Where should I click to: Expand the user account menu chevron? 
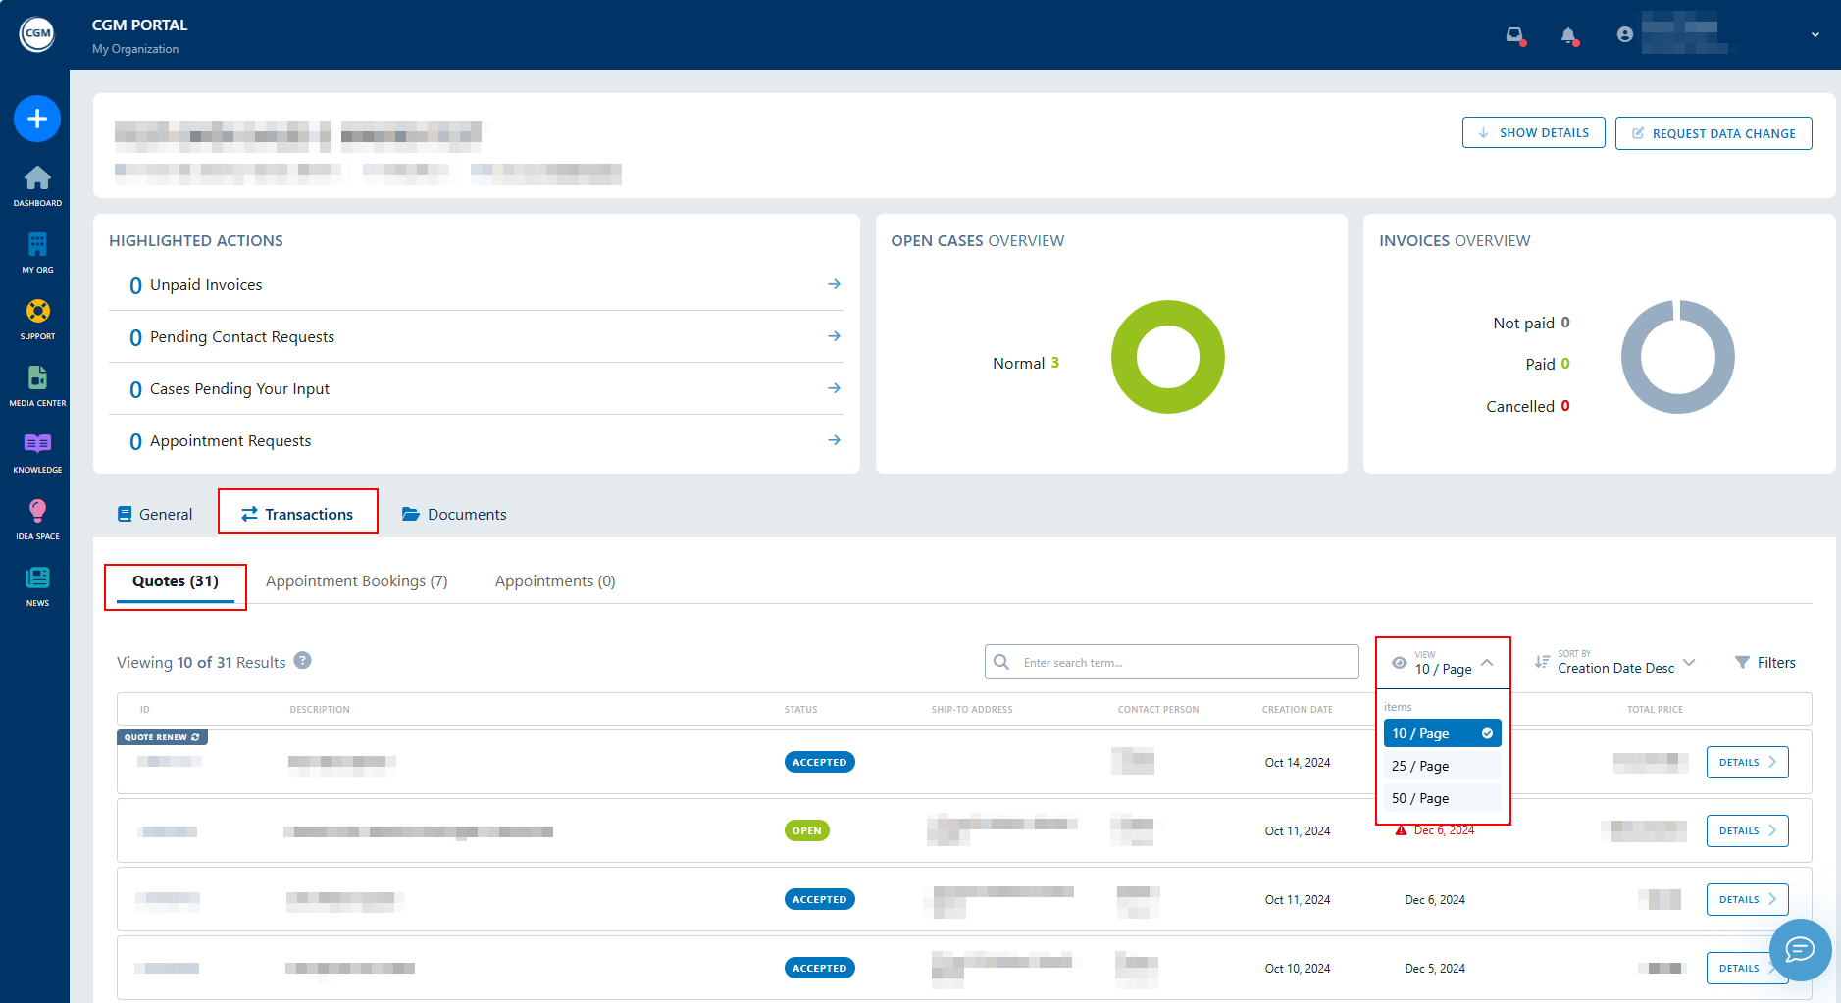(1815, 34)
